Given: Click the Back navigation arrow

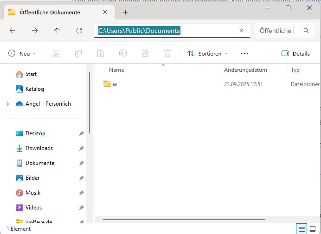Looking at the screenshot, I should tap(13, 31).
